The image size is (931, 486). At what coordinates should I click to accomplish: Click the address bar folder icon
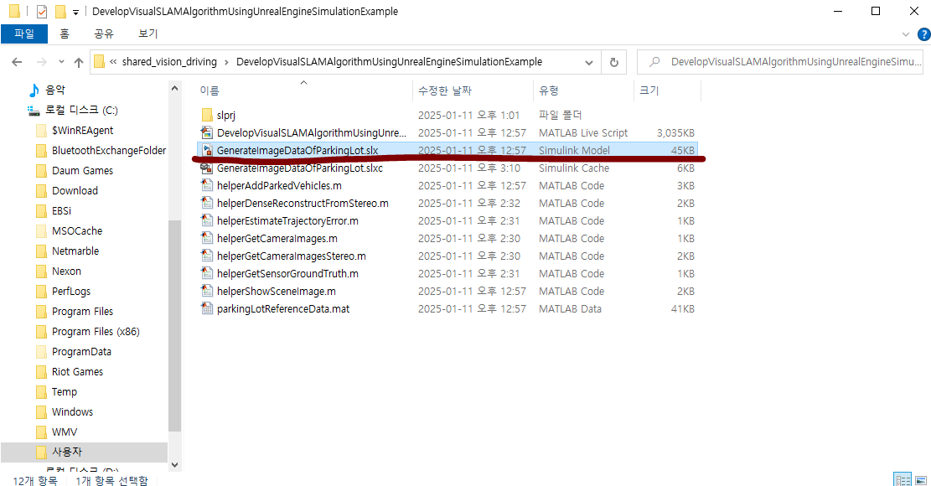pos(99,62)
